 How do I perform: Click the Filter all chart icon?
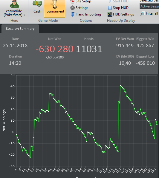pyautogui.click(x=143, y=13)
